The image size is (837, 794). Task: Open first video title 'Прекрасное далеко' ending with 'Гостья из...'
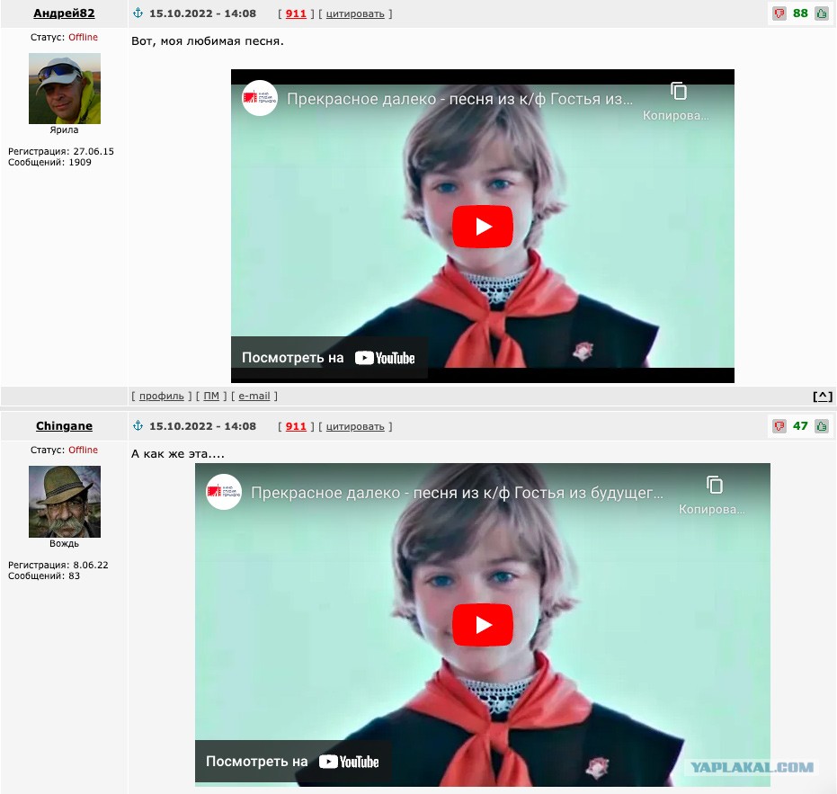pos(459,99)
